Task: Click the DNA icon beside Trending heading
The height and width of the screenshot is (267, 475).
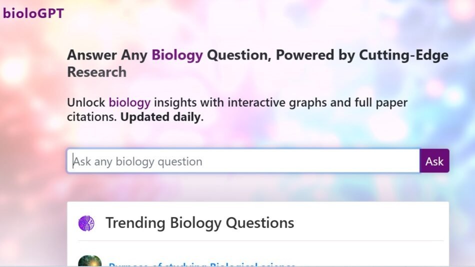Action: click(x=86, y=223)
